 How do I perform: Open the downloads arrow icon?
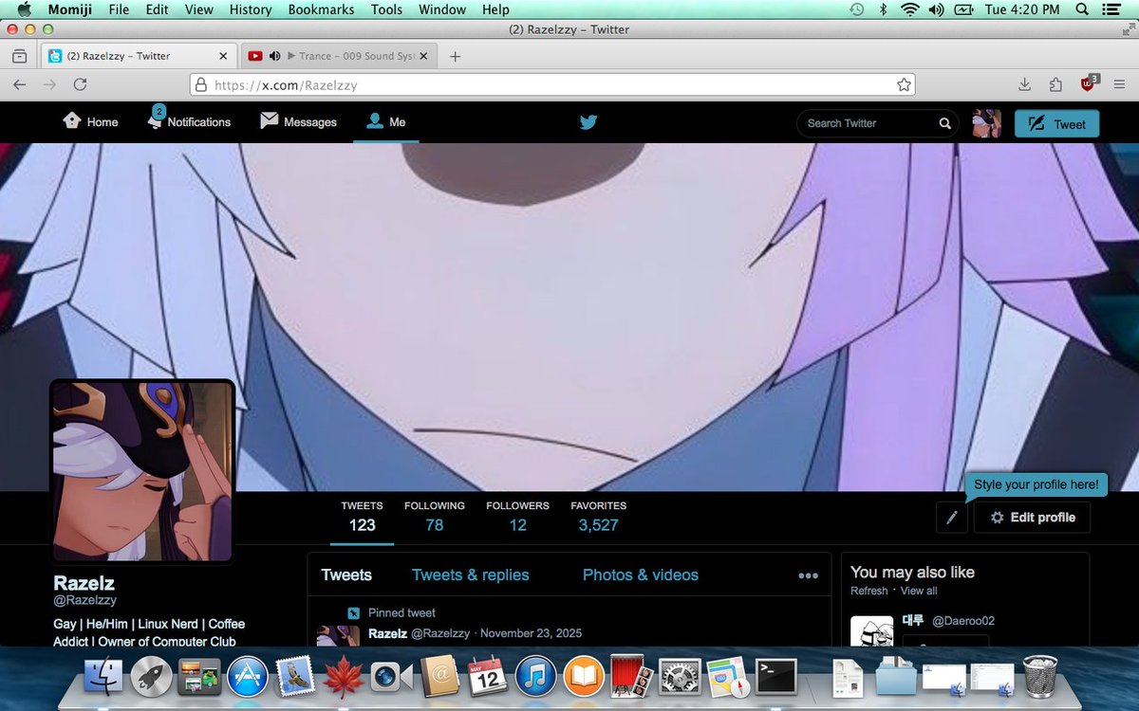(x=1024, y=84)
